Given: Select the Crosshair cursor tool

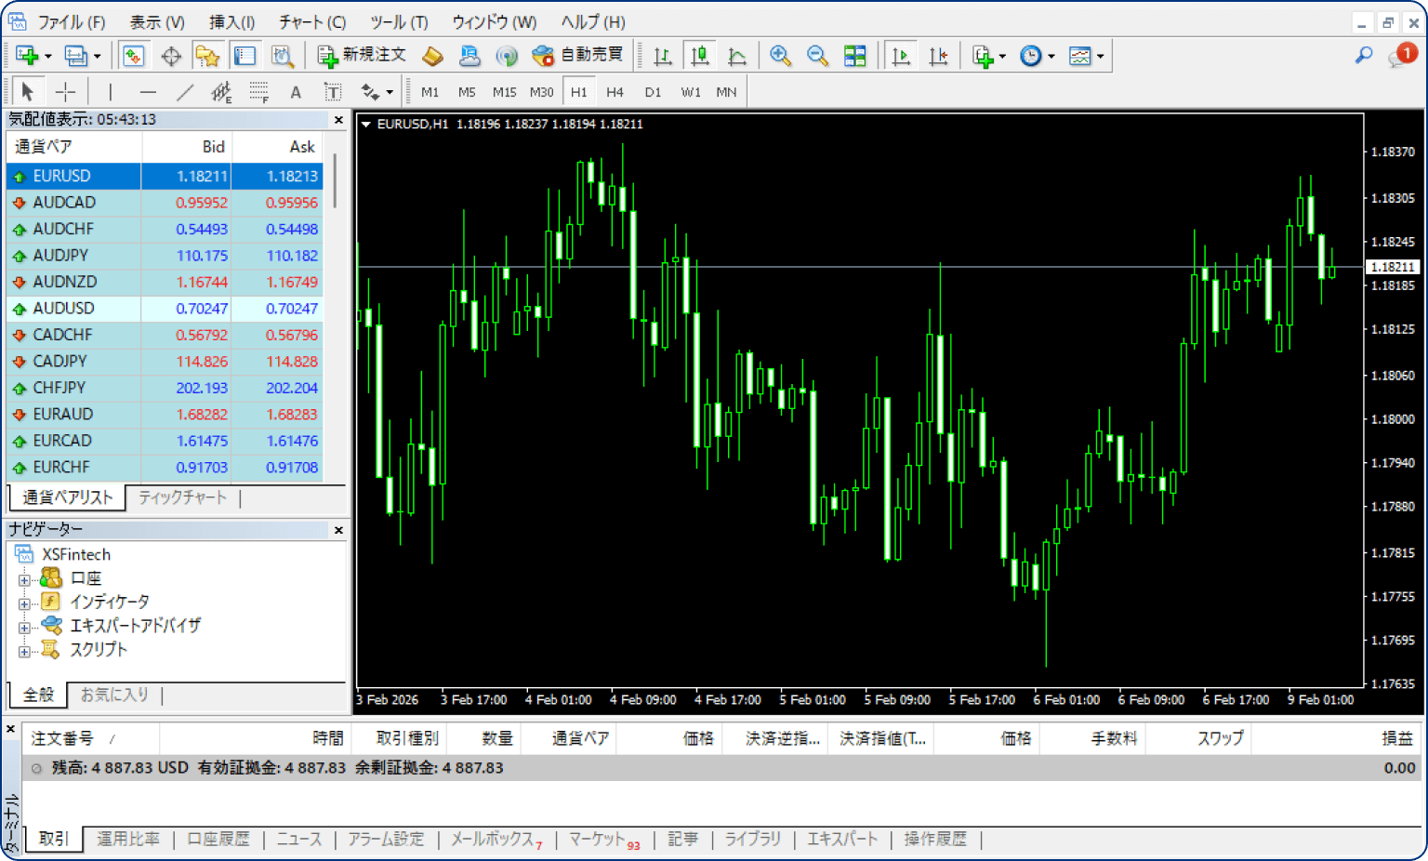Looking at the screenshot, I should click(x=65, y=92).
